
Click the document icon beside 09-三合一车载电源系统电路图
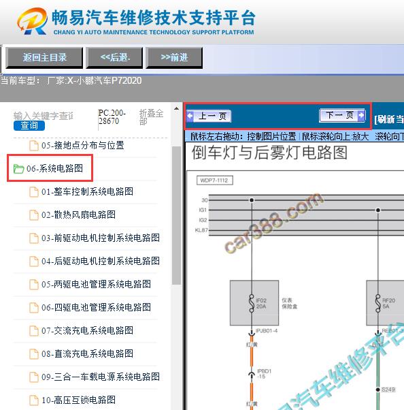coord(34,377)
